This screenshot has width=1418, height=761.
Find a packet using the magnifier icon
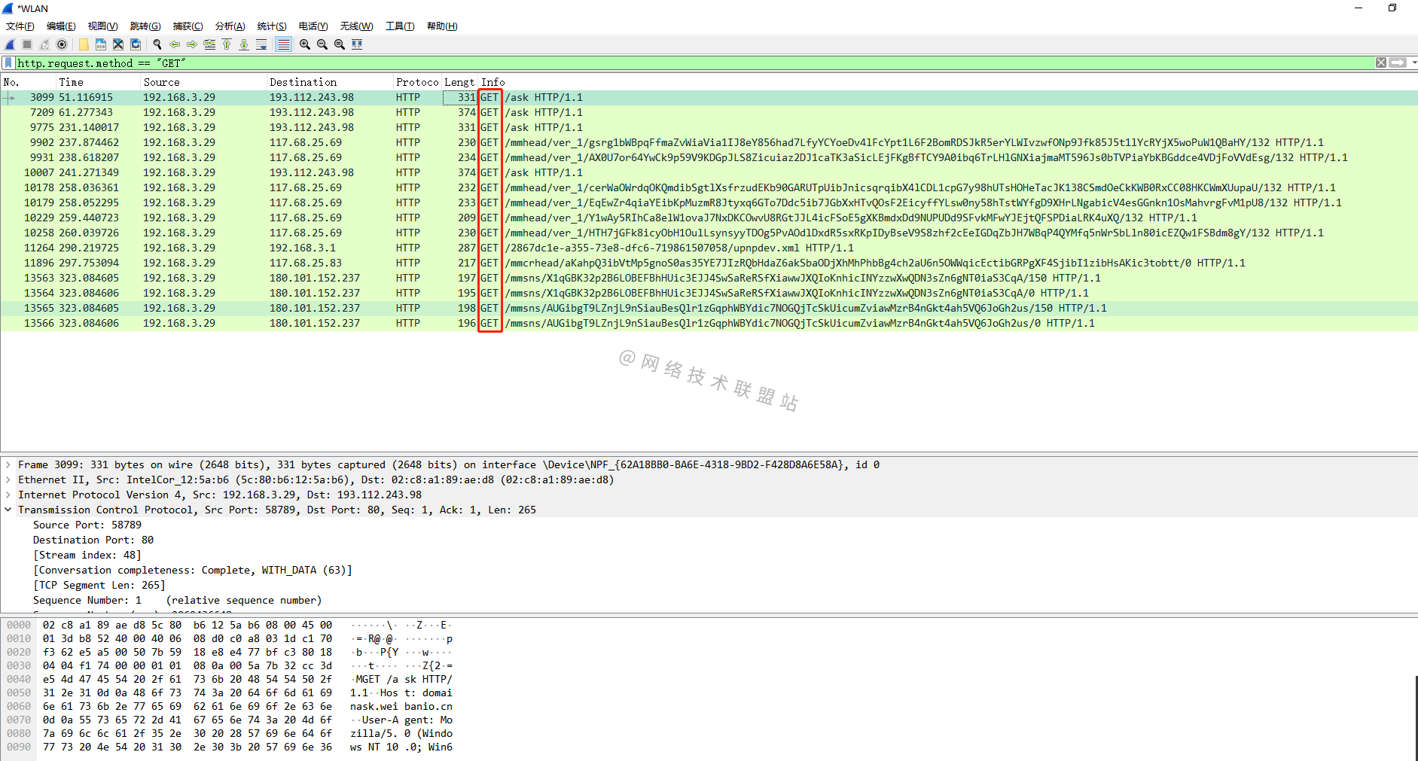coord(157,44)
